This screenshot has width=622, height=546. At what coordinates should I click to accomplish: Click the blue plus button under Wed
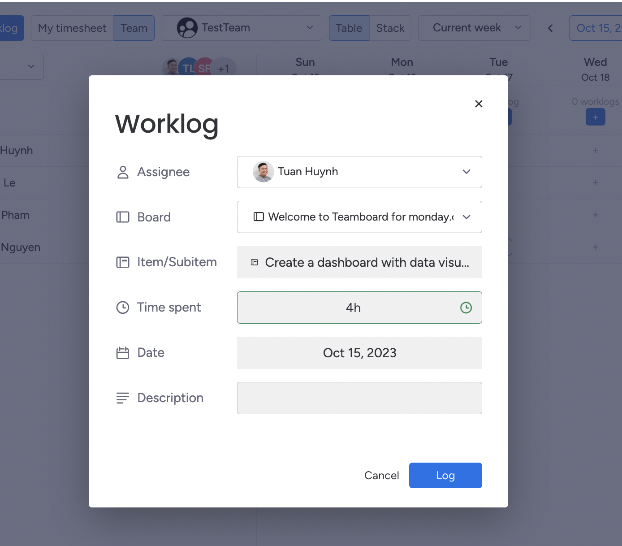click(595, 117)
